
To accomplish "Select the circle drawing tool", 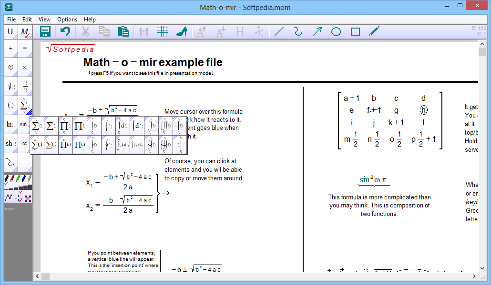I will [x=336, y=31].
